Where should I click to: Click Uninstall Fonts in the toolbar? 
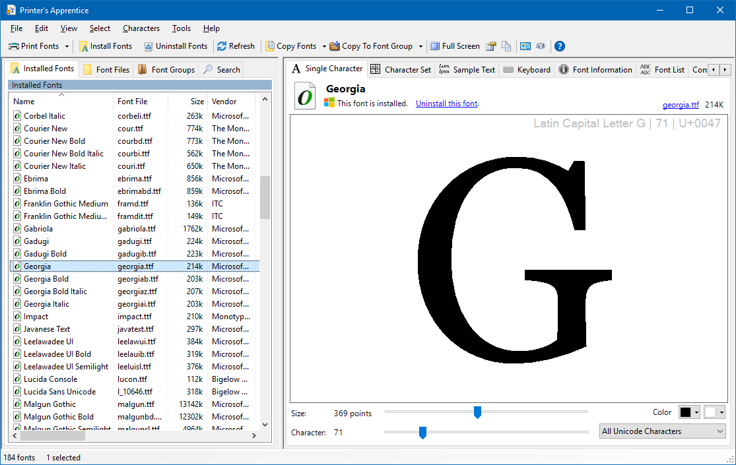coord(176,46)
